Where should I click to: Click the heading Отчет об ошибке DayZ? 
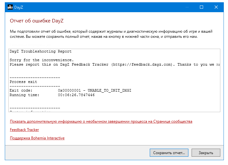click(37, 21)
